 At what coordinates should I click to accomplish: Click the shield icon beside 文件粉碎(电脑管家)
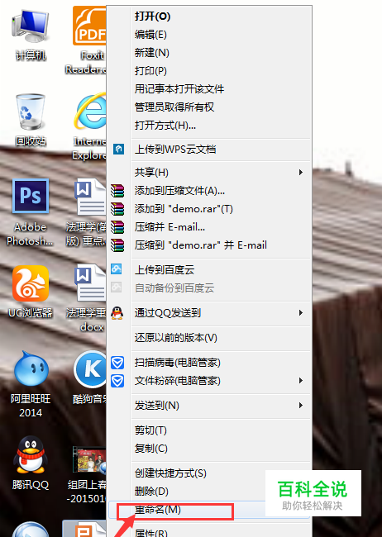point(117,381)
